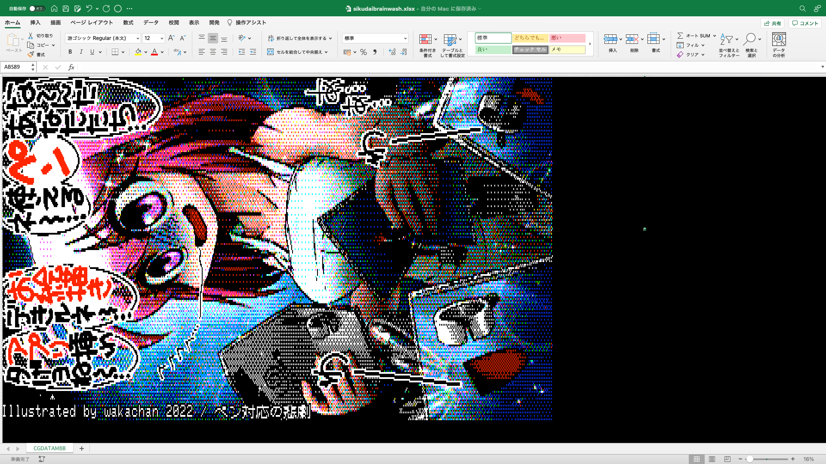This screenshot has width=826, height=464.
Task: Open the ホーム ribbon tab
Action: [12, 23]
